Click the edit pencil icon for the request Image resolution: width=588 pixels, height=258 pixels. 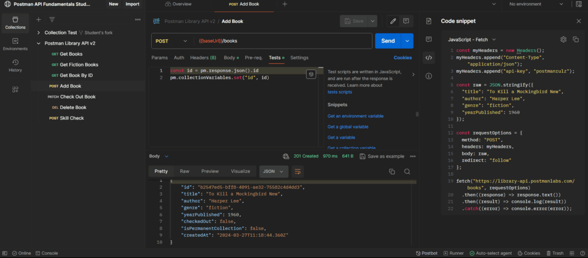click(x=393, y=21)
